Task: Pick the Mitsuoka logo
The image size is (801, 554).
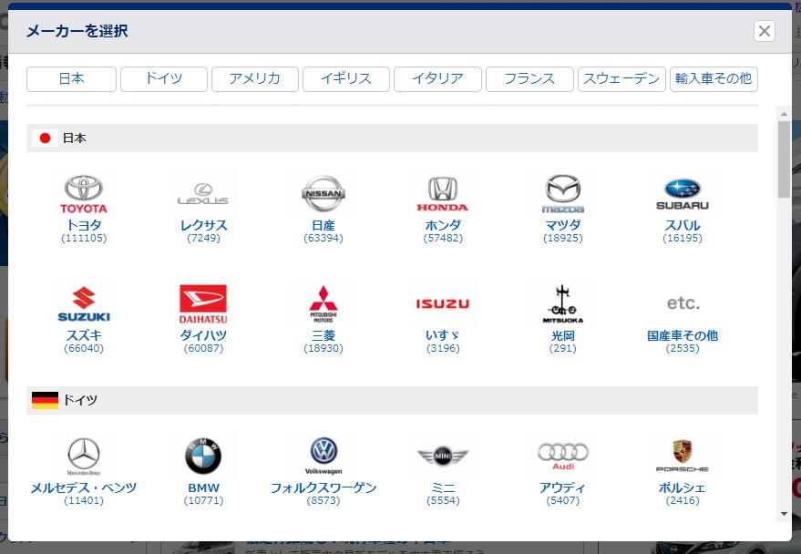Action: click(563, 304)
